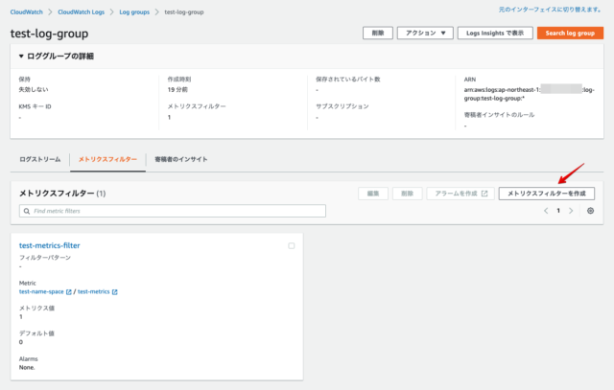Click the 削除 button in filter toolbar

tap(407, 194)
